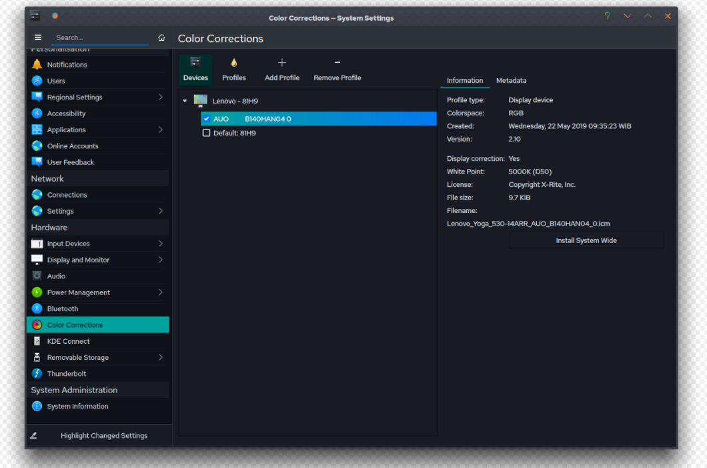This screenshot has height=468, width=707.
Task: Enable the Default: 81H9 profile checkbox
Action: (207, 133)
